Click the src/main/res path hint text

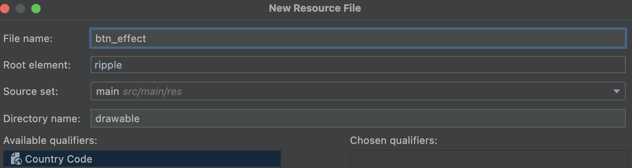[x=152, y=91]
